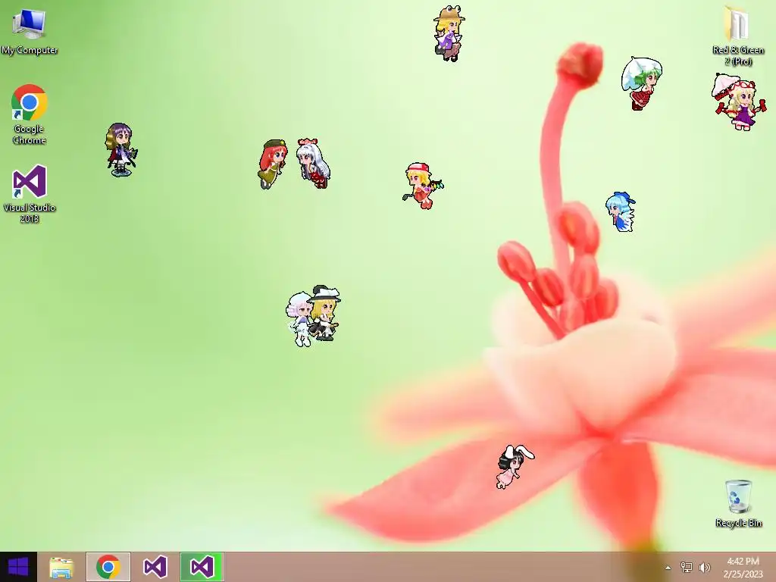Click the blonde mascot with pink parasol
Viewport: 776px width, 582px height.
[738, 102]
